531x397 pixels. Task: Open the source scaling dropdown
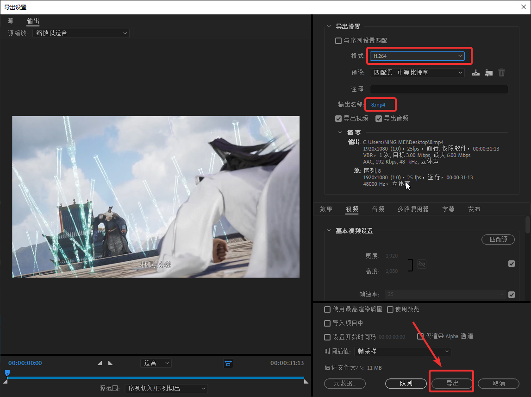pos(81,33)
